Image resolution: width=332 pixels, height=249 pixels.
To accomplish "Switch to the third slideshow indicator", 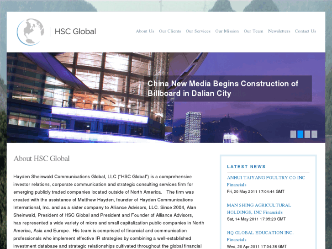I will coord(307,134).
